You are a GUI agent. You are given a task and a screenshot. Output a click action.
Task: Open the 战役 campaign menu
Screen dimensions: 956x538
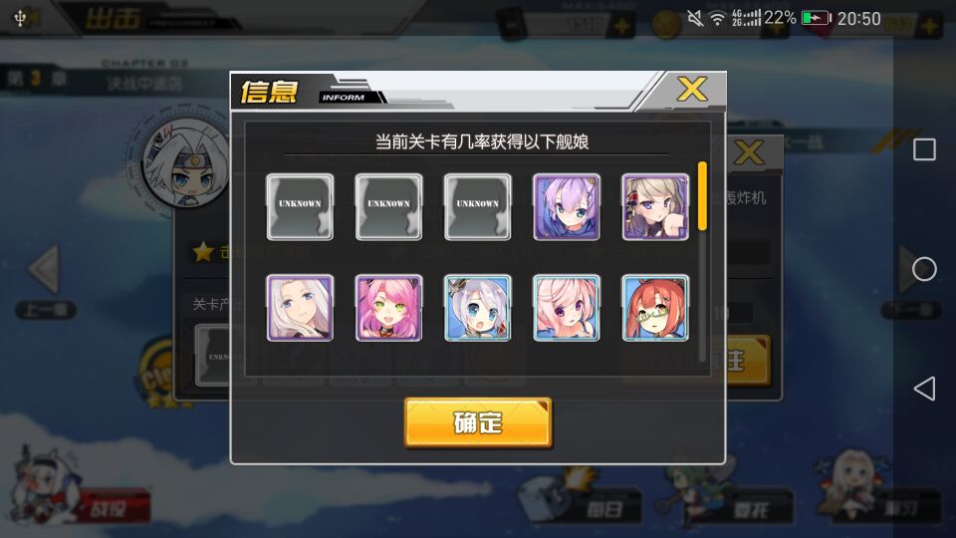pyautogui.click(x=109, y=507)
